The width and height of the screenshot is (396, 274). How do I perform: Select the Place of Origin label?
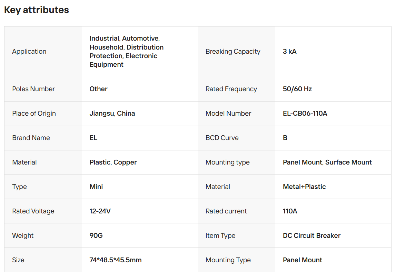pos(34,114)
